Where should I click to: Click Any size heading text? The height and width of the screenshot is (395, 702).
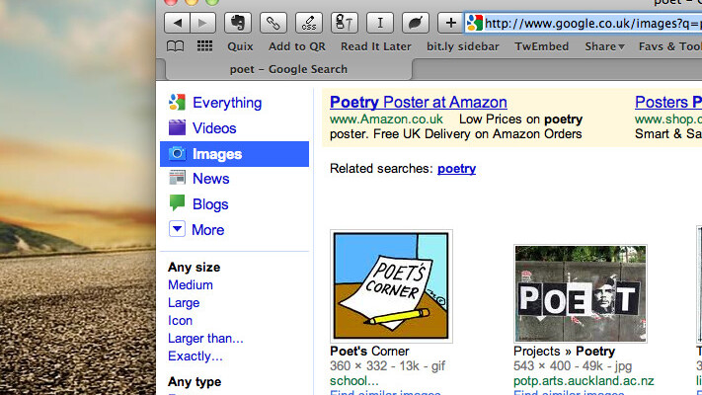194,268
